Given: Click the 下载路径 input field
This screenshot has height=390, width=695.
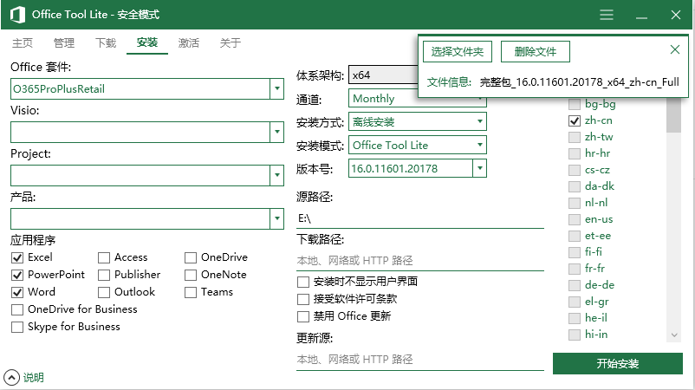Looking at the screenshot, I should click(419, 260).
